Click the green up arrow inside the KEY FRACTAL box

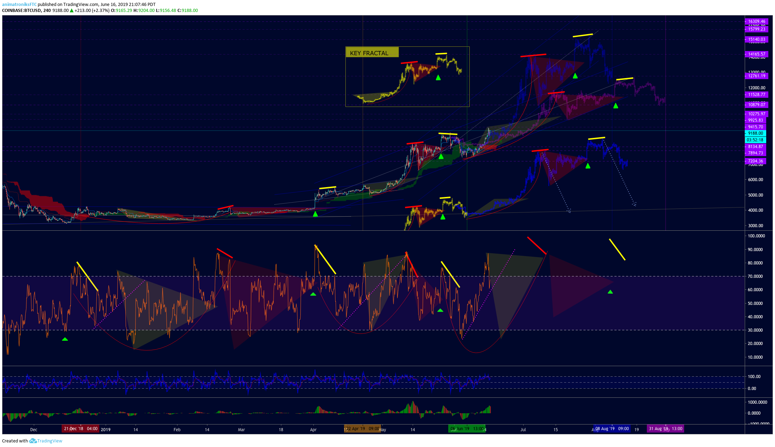click(x=438, y=77)
